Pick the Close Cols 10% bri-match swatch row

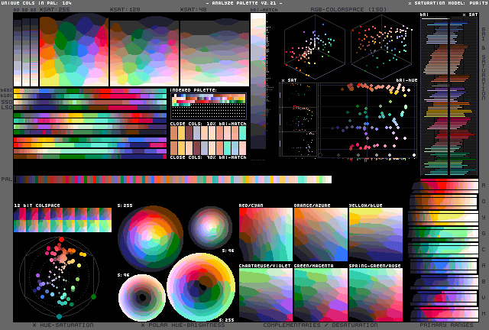208,132
